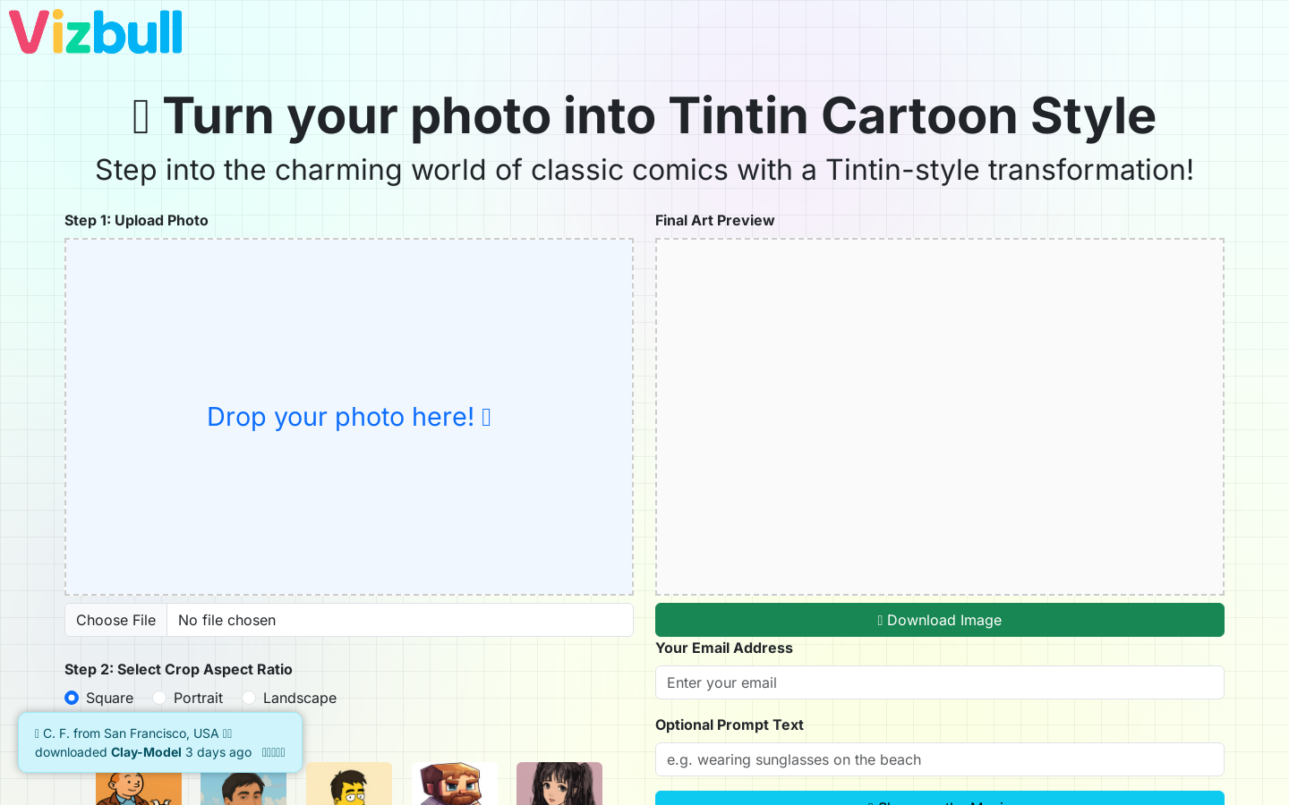Click the cyan magic button below prompt

click(940, 798)
